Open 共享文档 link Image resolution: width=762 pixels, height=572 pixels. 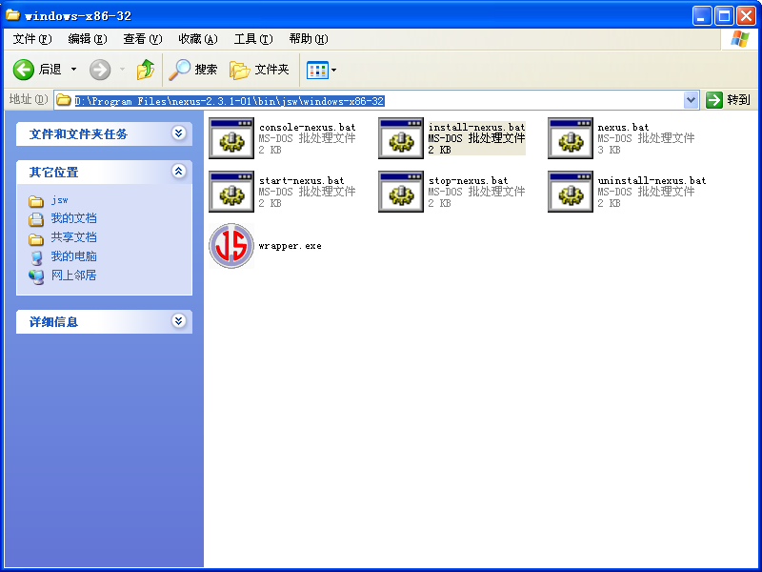[74, 237]
